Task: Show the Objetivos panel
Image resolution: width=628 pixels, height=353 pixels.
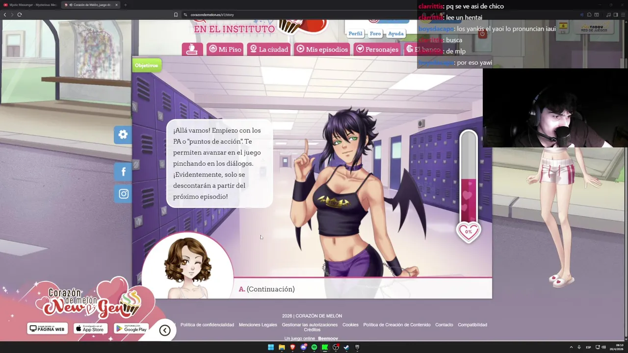Action: point(146,65)
